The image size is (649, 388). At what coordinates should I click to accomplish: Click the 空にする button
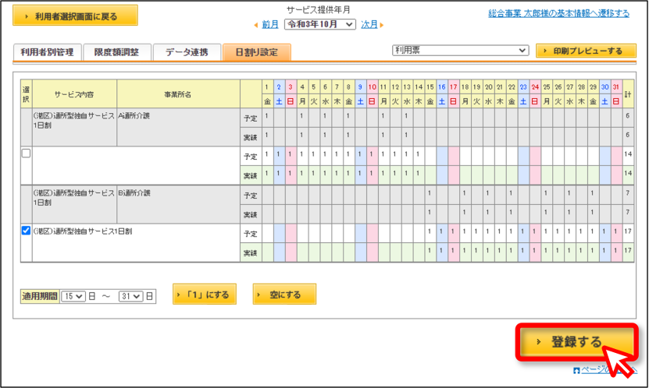284,295
